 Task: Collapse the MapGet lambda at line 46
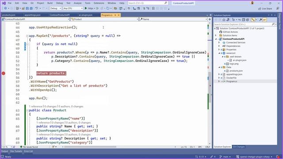(x=27, y=36)
